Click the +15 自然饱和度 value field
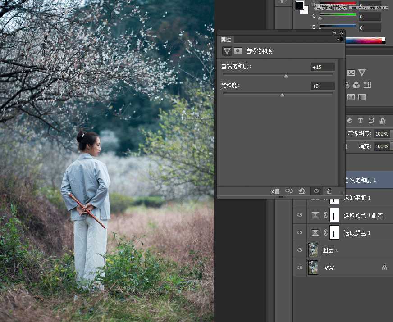Viewport: 393px width, 322px height. tap(323, 67)
